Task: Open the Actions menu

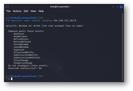Action: point(17,11)
